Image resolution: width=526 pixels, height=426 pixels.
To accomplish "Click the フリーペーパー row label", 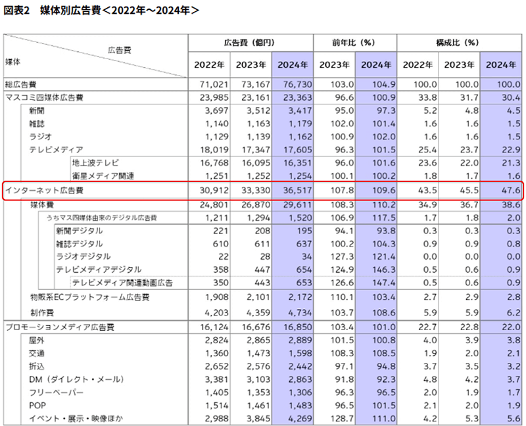I will tap(56, 392).
